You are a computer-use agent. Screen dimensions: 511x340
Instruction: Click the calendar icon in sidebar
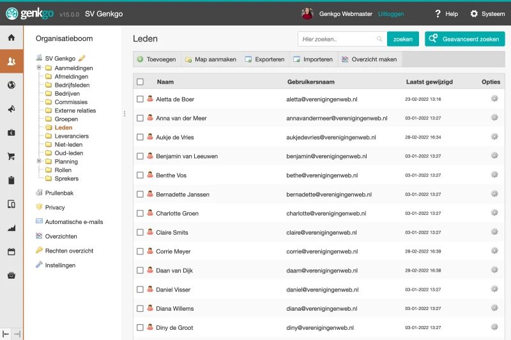pyautogui.click(x=11, y=251)
